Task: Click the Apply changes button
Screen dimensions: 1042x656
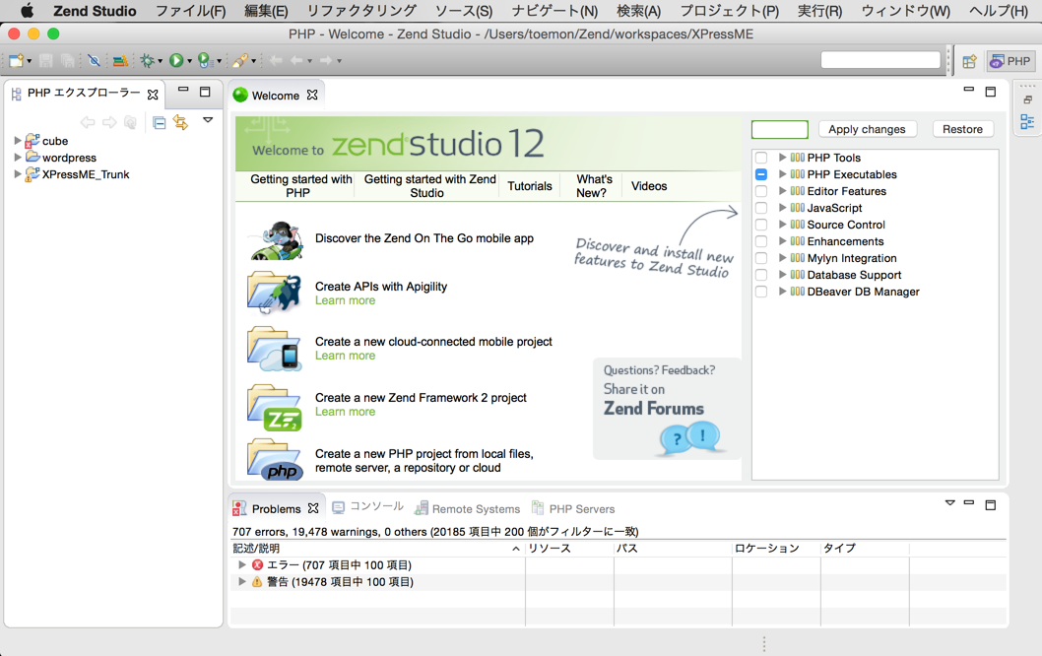Action: (868, 129)
